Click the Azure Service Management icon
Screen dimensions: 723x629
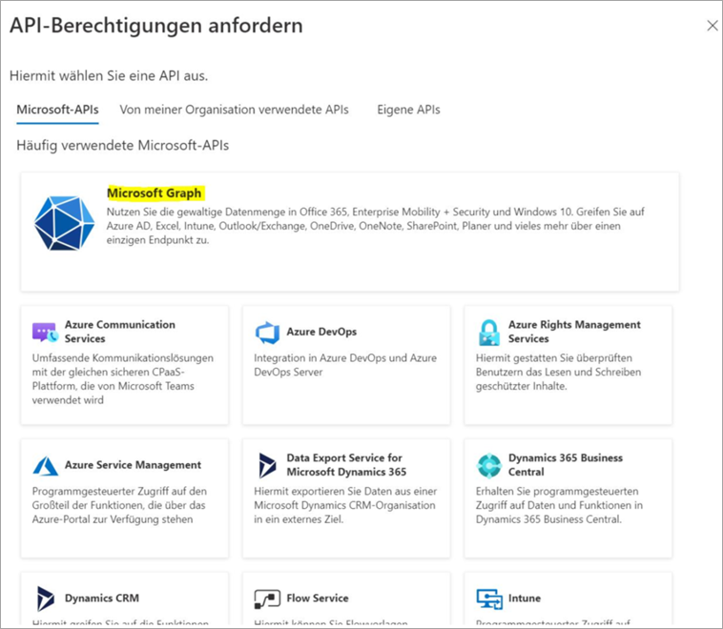(x=45, y=466)
